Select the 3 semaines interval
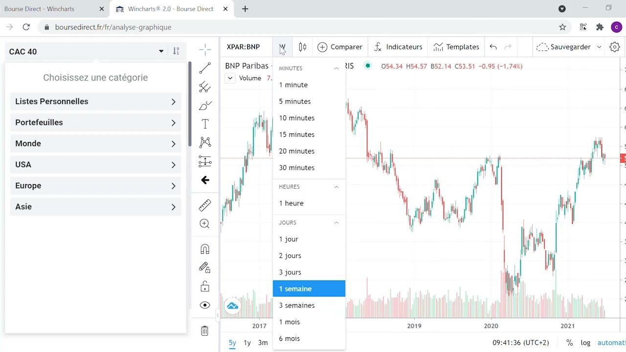The height and width of the screenshot is (352, 626). pos(309,306)
